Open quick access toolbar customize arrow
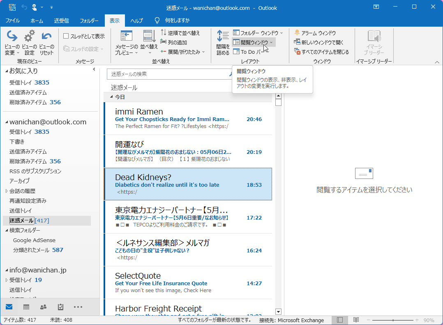 coord(51,7)
